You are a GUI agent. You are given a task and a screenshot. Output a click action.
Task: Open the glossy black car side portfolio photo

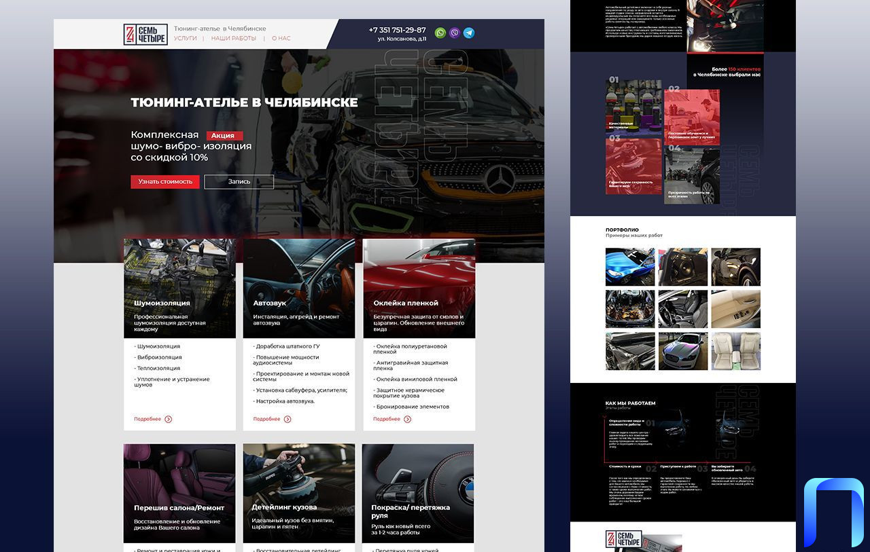point(736,267)
